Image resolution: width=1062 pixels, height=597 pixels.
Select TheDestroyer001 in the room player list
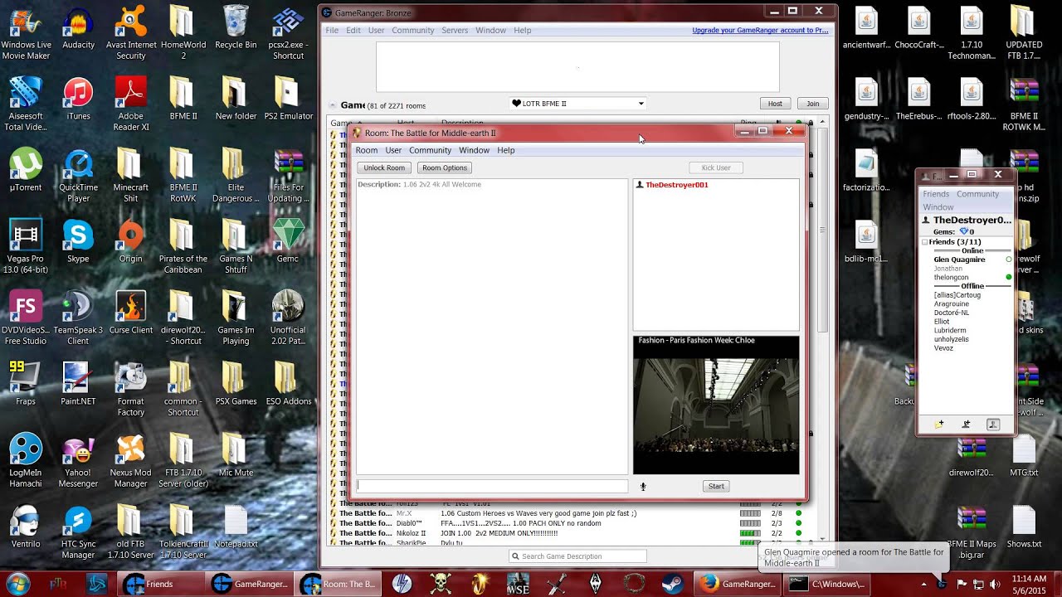point(677,185)
